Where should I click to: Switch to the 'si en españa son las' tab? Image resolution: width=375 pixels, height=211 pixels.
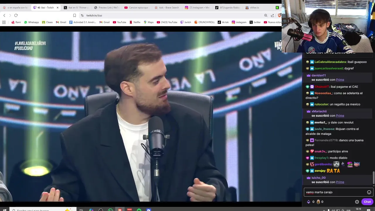(15, 8)
